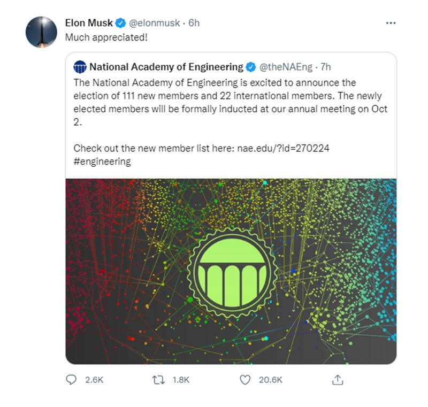Click the share upload icon

(x=338, y=380)
